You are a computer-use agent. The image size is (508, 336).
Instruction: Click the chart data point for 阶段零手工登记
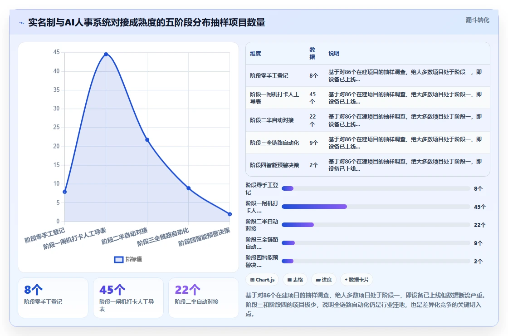click(x=64, y=192)
